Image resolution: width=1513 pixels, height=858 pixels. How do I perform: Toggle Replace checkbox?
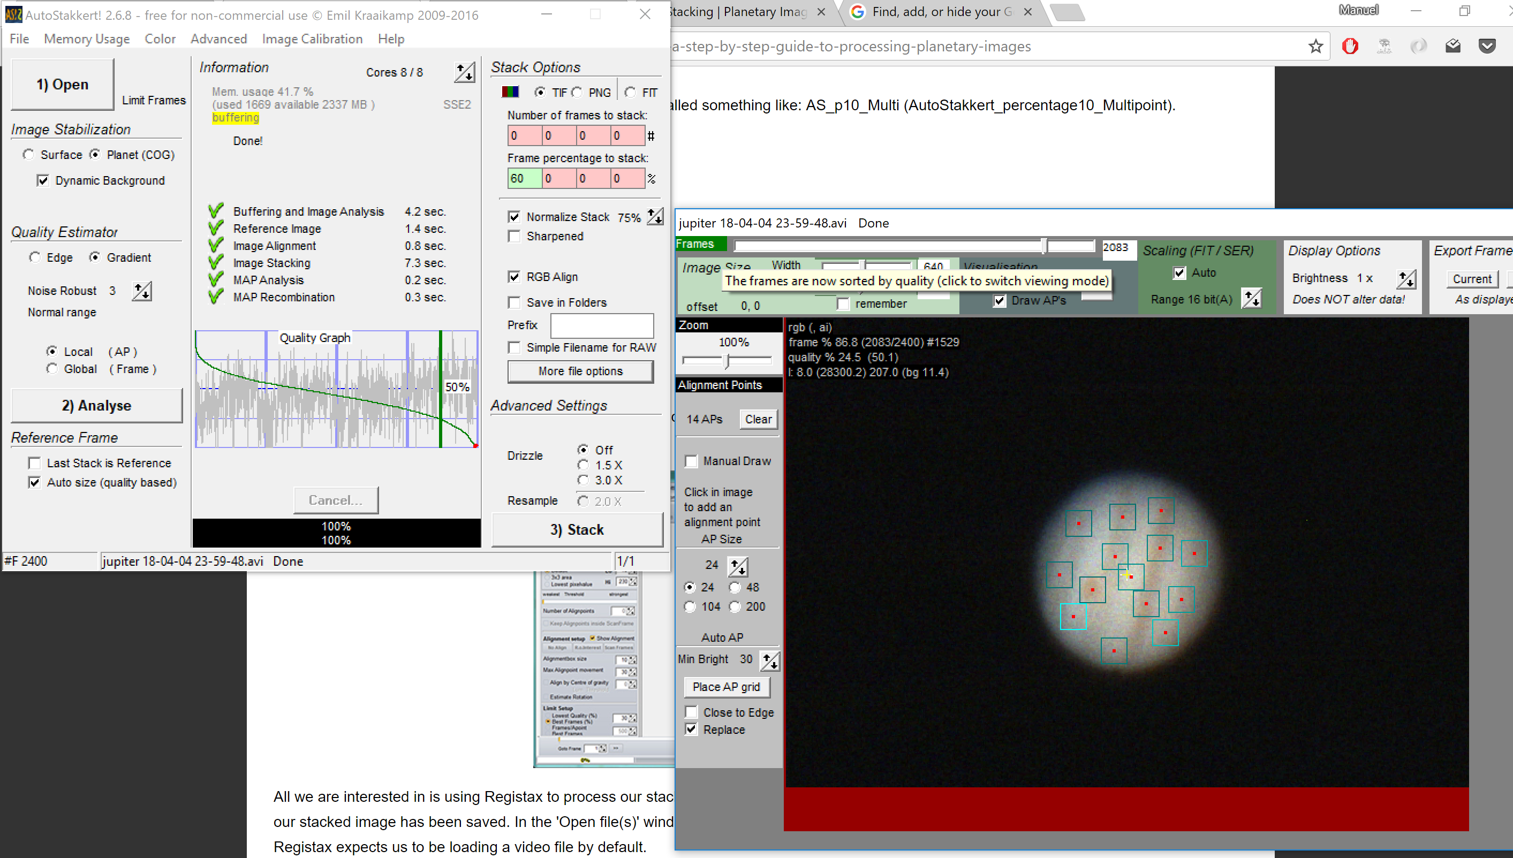point(691,730)
